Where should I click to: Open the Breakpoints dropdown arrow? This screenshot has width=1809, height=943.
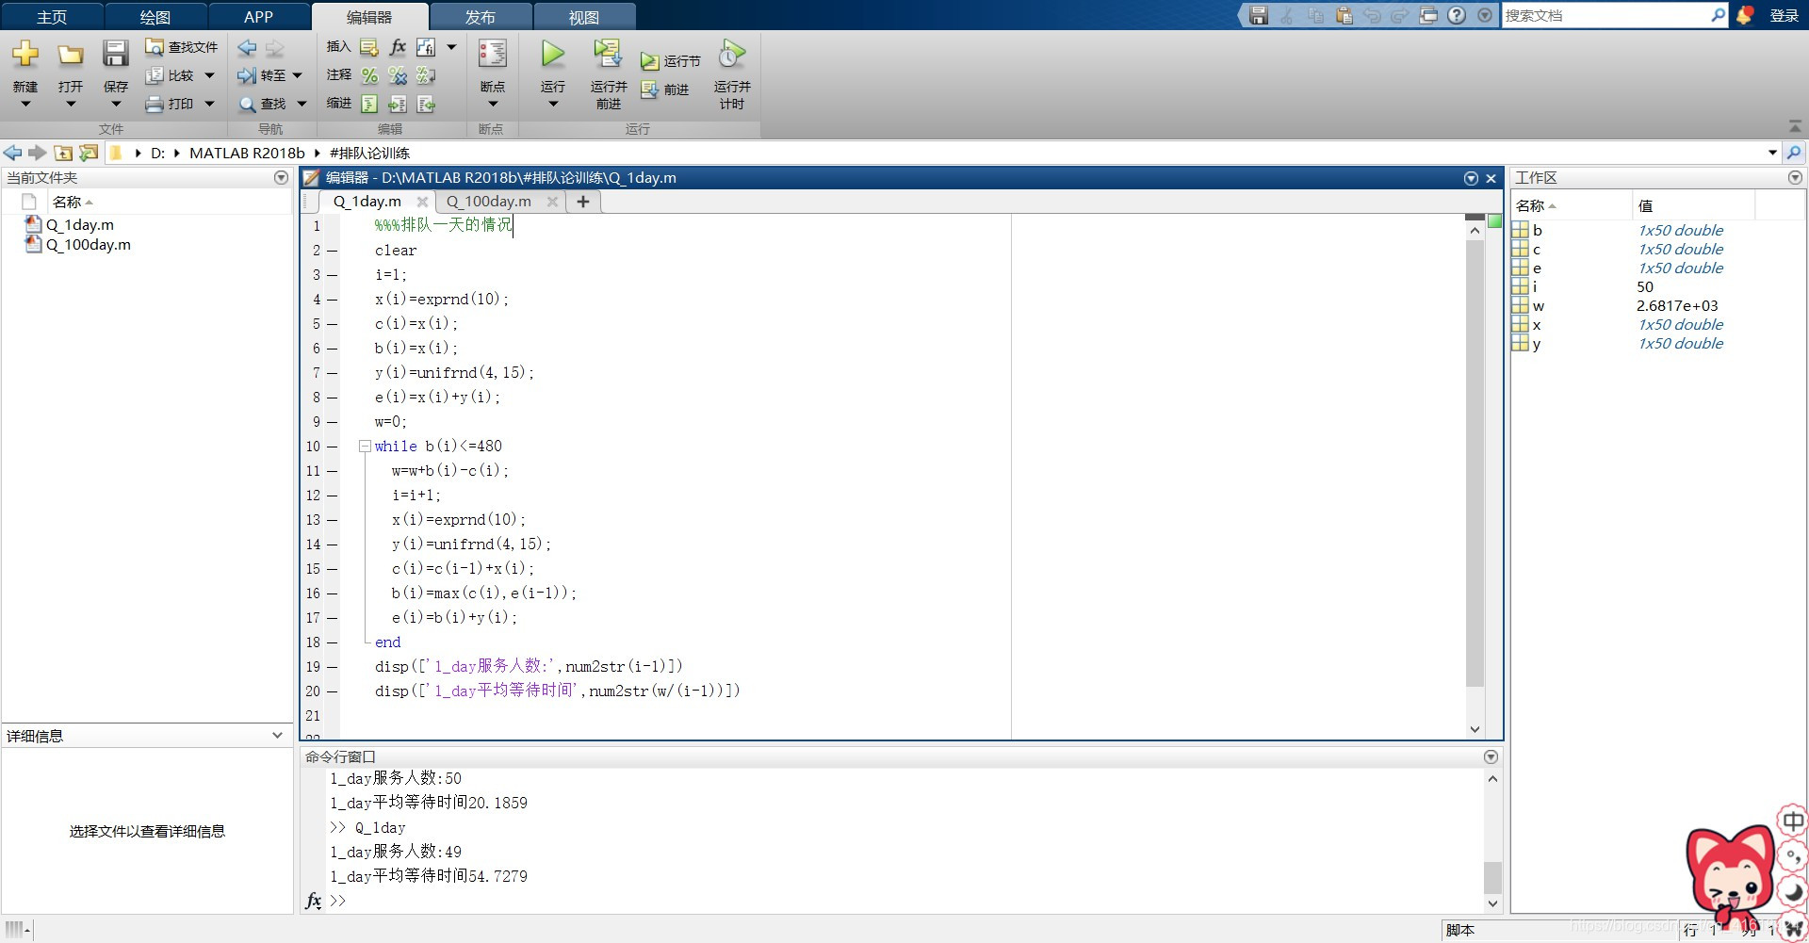(x=493, y=105)
